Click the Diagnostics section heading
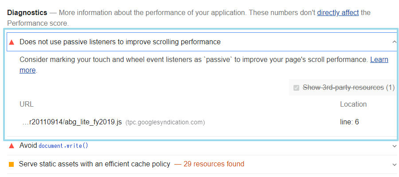This screenshot has height=177, width=399. (27, 12)
